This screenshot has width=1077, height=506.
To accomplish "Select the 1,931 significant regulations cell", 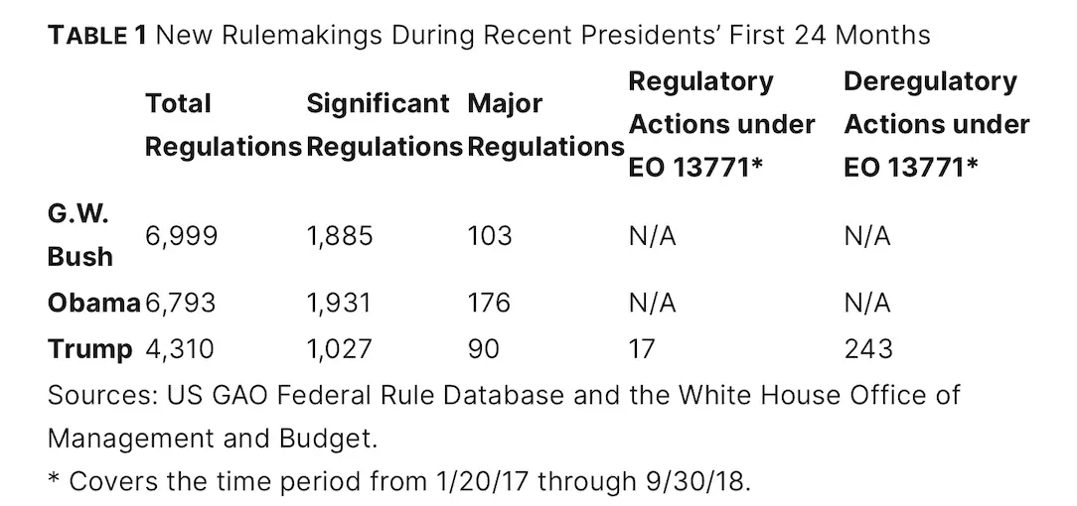I will point(340,303).
